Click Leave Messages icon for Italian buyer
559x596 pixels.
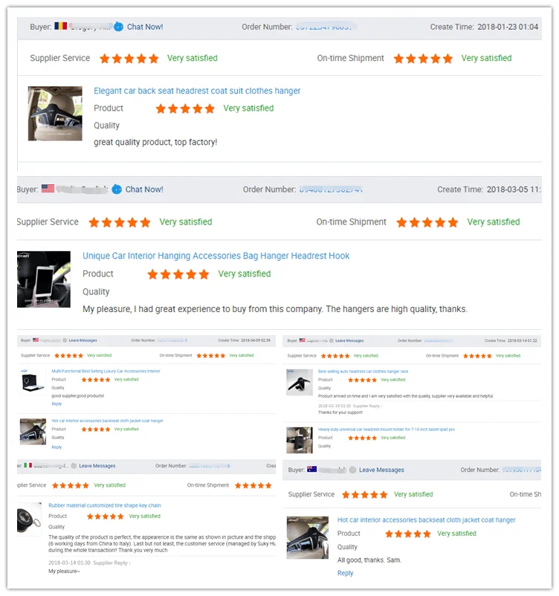[74, 466]
